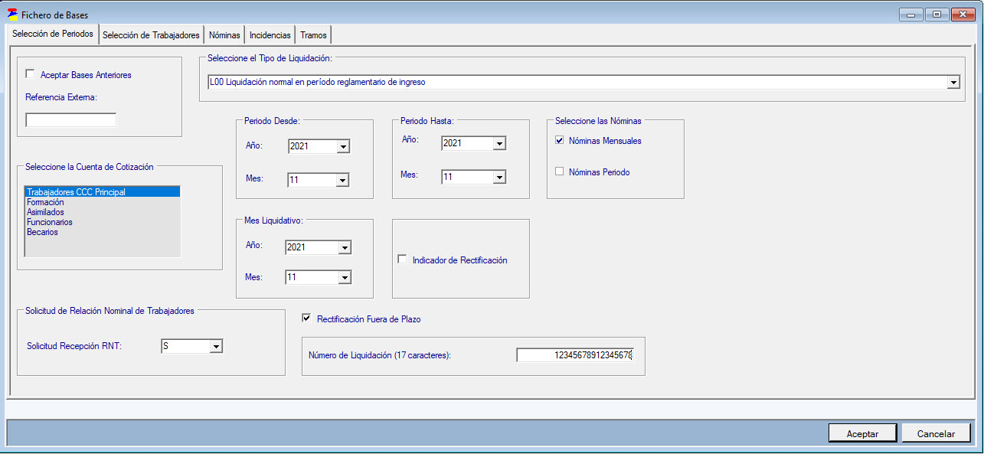
Task: Switch to Selección de Trabajadores tab
Action: pos(151,35)
